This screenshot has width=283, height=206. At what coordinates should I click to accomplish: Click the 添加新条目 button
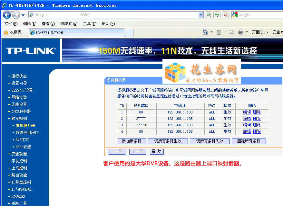[132, 141]
